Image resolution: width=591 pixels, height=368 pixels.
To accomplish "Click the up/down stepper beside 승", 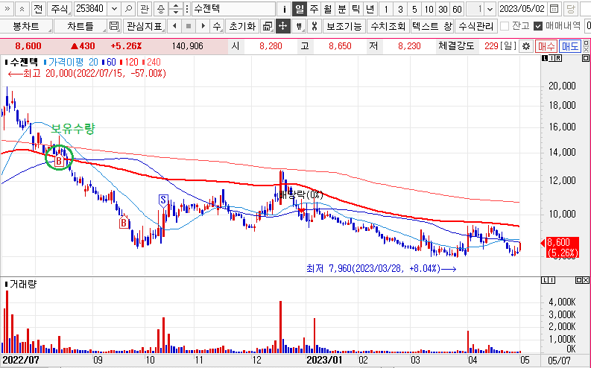I will tap(175, 9).
